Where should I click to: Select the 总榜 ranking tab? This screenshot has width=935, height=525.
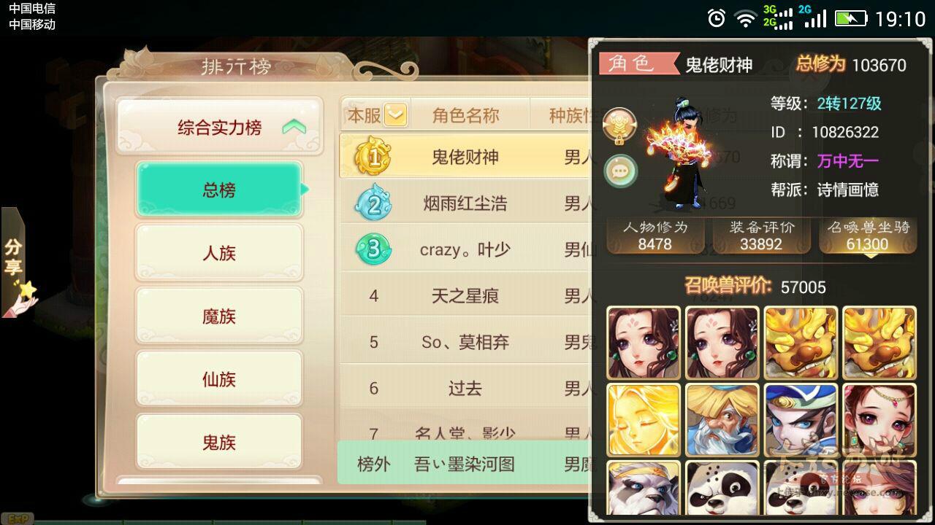pos(219,190)
